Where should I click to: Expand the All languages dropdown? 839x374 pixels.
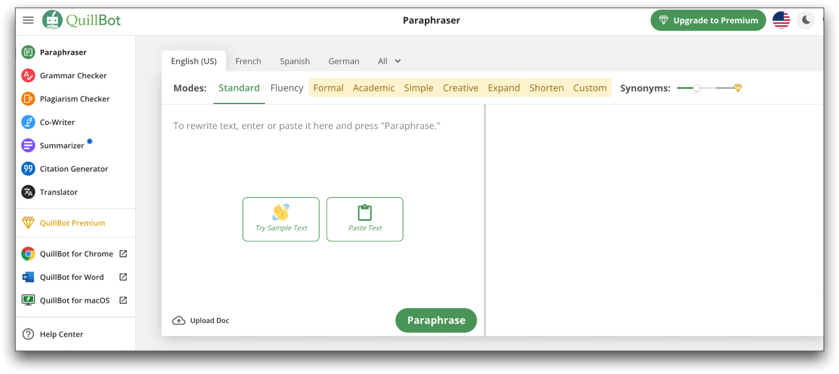389,61
